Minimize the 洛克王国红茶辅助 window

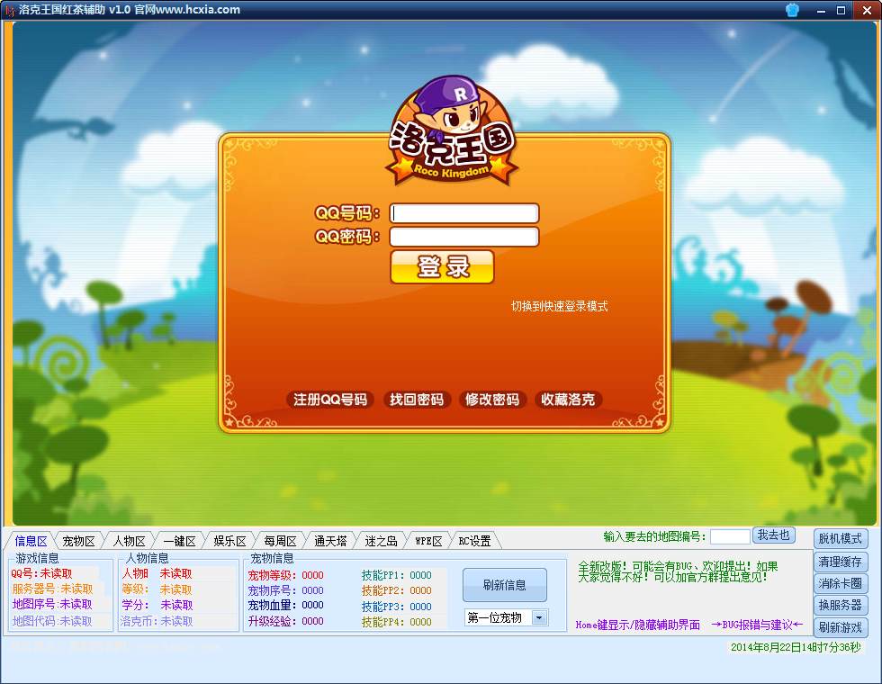(821, 10)
